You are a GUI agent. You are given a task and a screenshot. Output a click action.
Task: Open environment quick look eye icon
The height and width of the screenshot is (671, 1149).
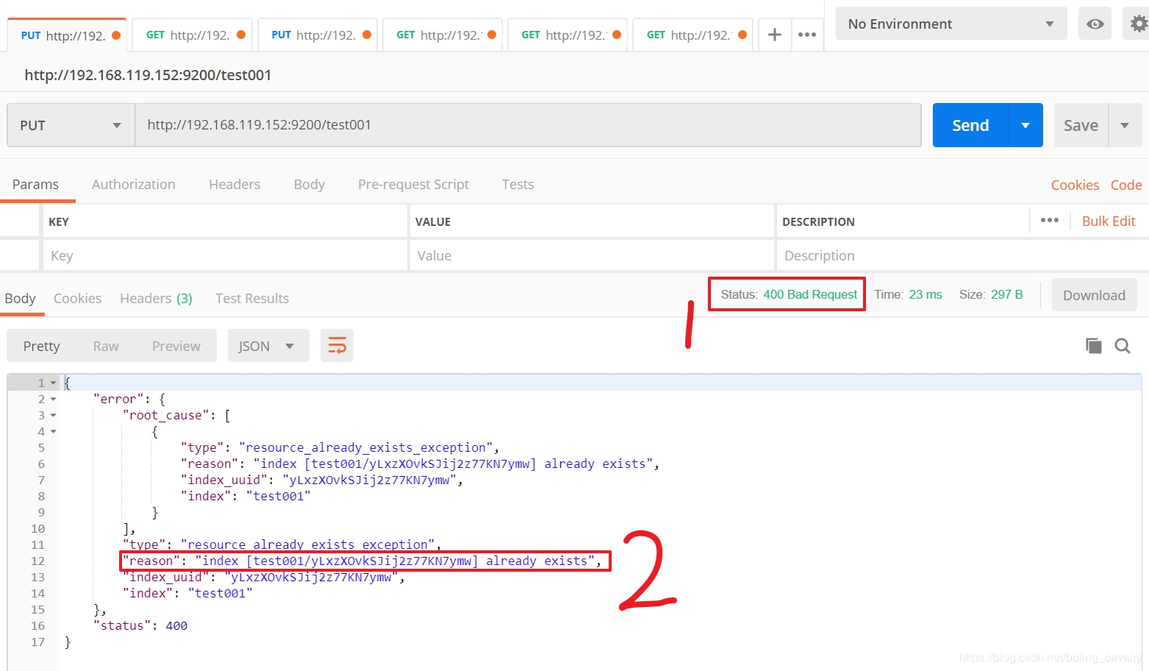1095,24
